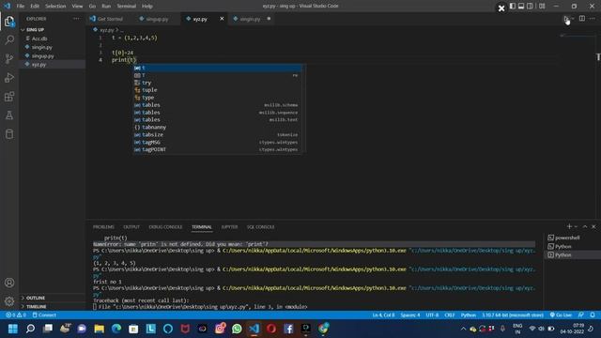Open the Help menu
The width and height of the screenshot is (601, 338).
[147, 7]
